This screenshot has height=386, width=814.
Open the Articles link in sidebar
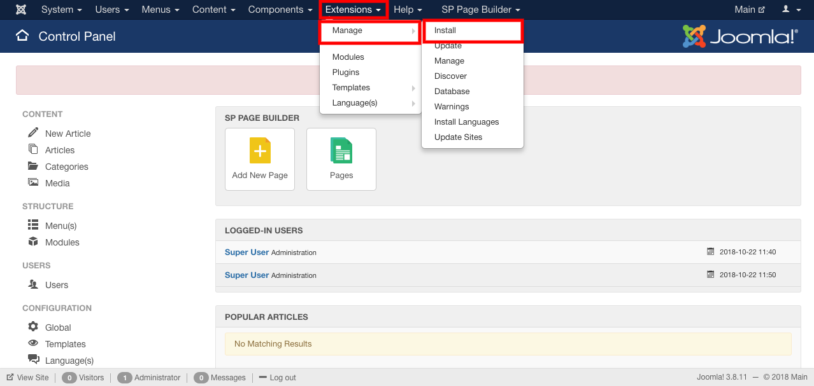60,150
